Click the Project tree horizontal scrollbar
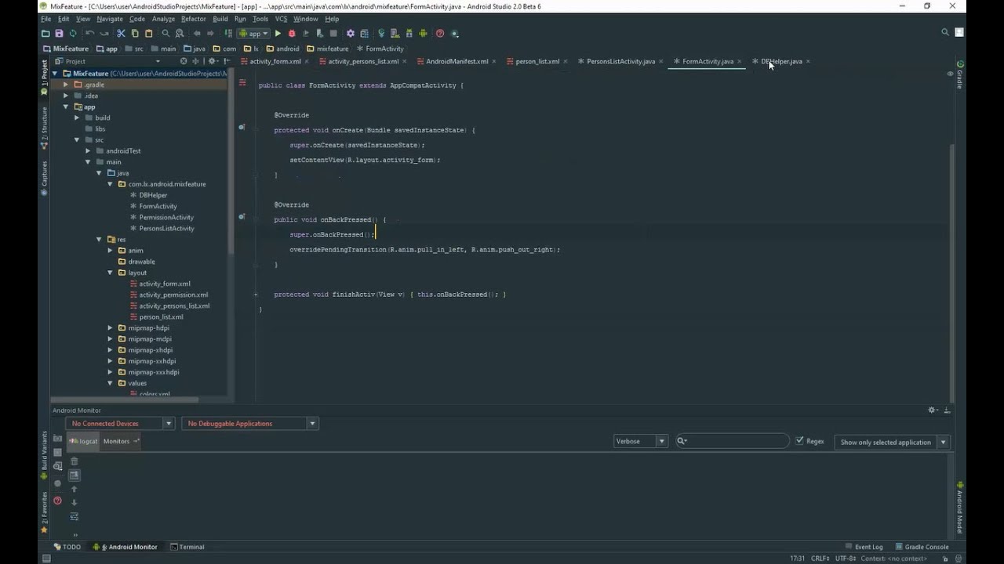Viewport: 1004px width, 564px height. click(x=125, y=399)
